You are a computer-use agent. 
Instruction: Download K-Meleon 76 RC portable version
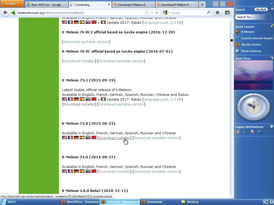coord(121,61)
